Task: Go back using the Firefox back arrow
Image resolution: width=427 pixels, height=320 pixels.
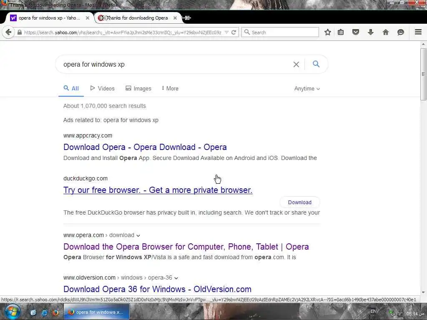Action: click(8, 32)
